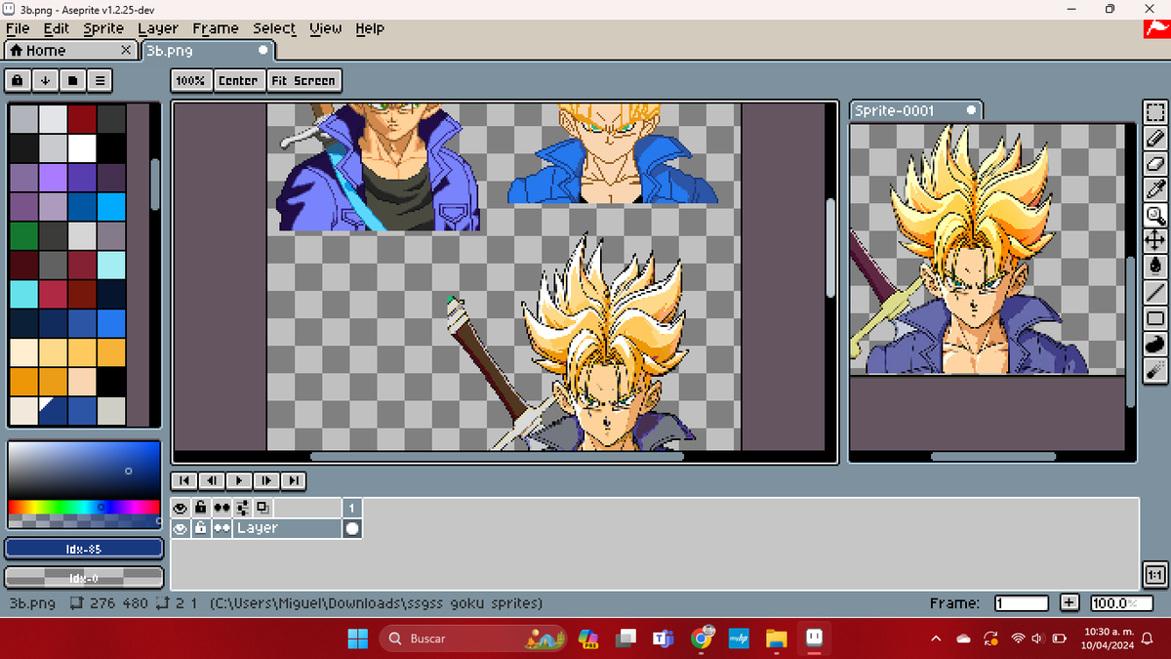Click the plus button beside Frame field

tap(1070, 603)
